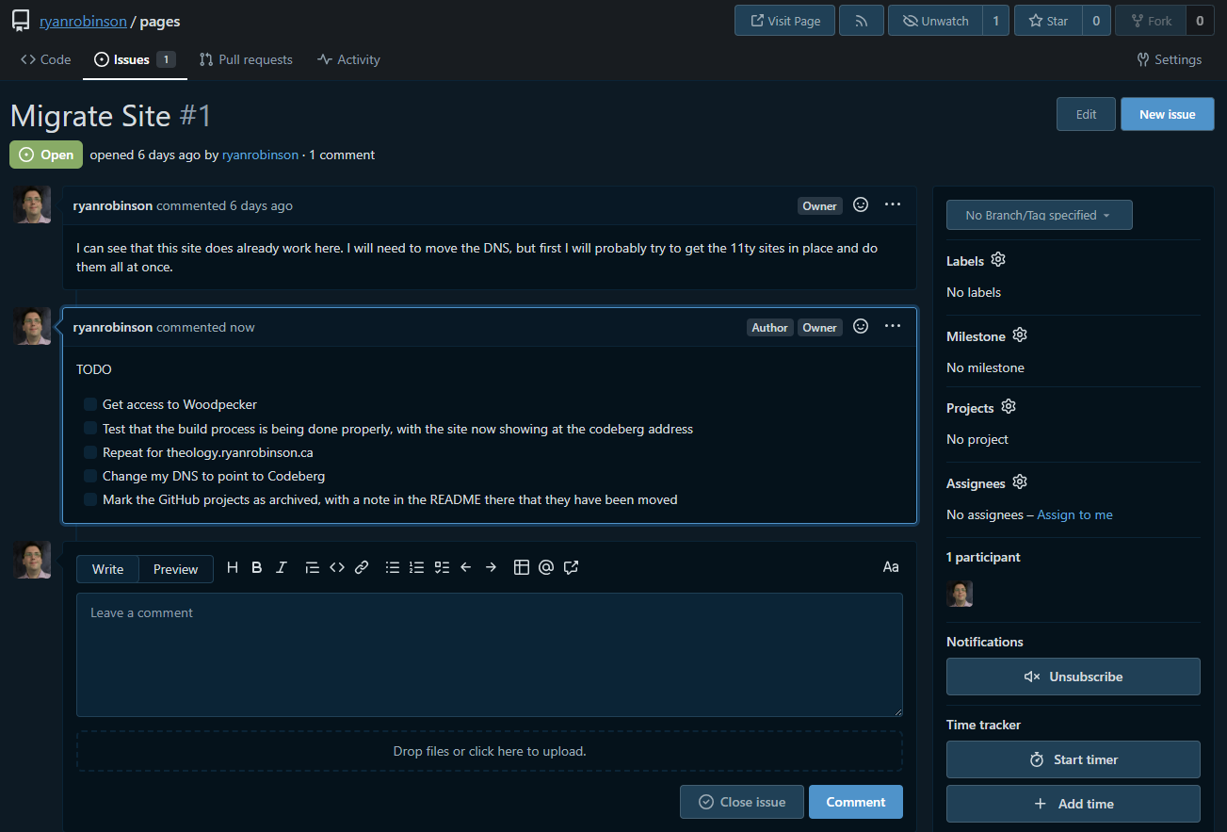Add an emoji reaction to the TODO comment
This screenshot has width=1227, height=832.
pos(860,326)
